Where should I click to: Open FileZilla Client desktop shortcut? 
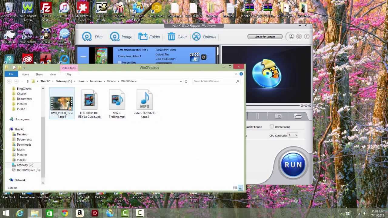tap(46, 12)
